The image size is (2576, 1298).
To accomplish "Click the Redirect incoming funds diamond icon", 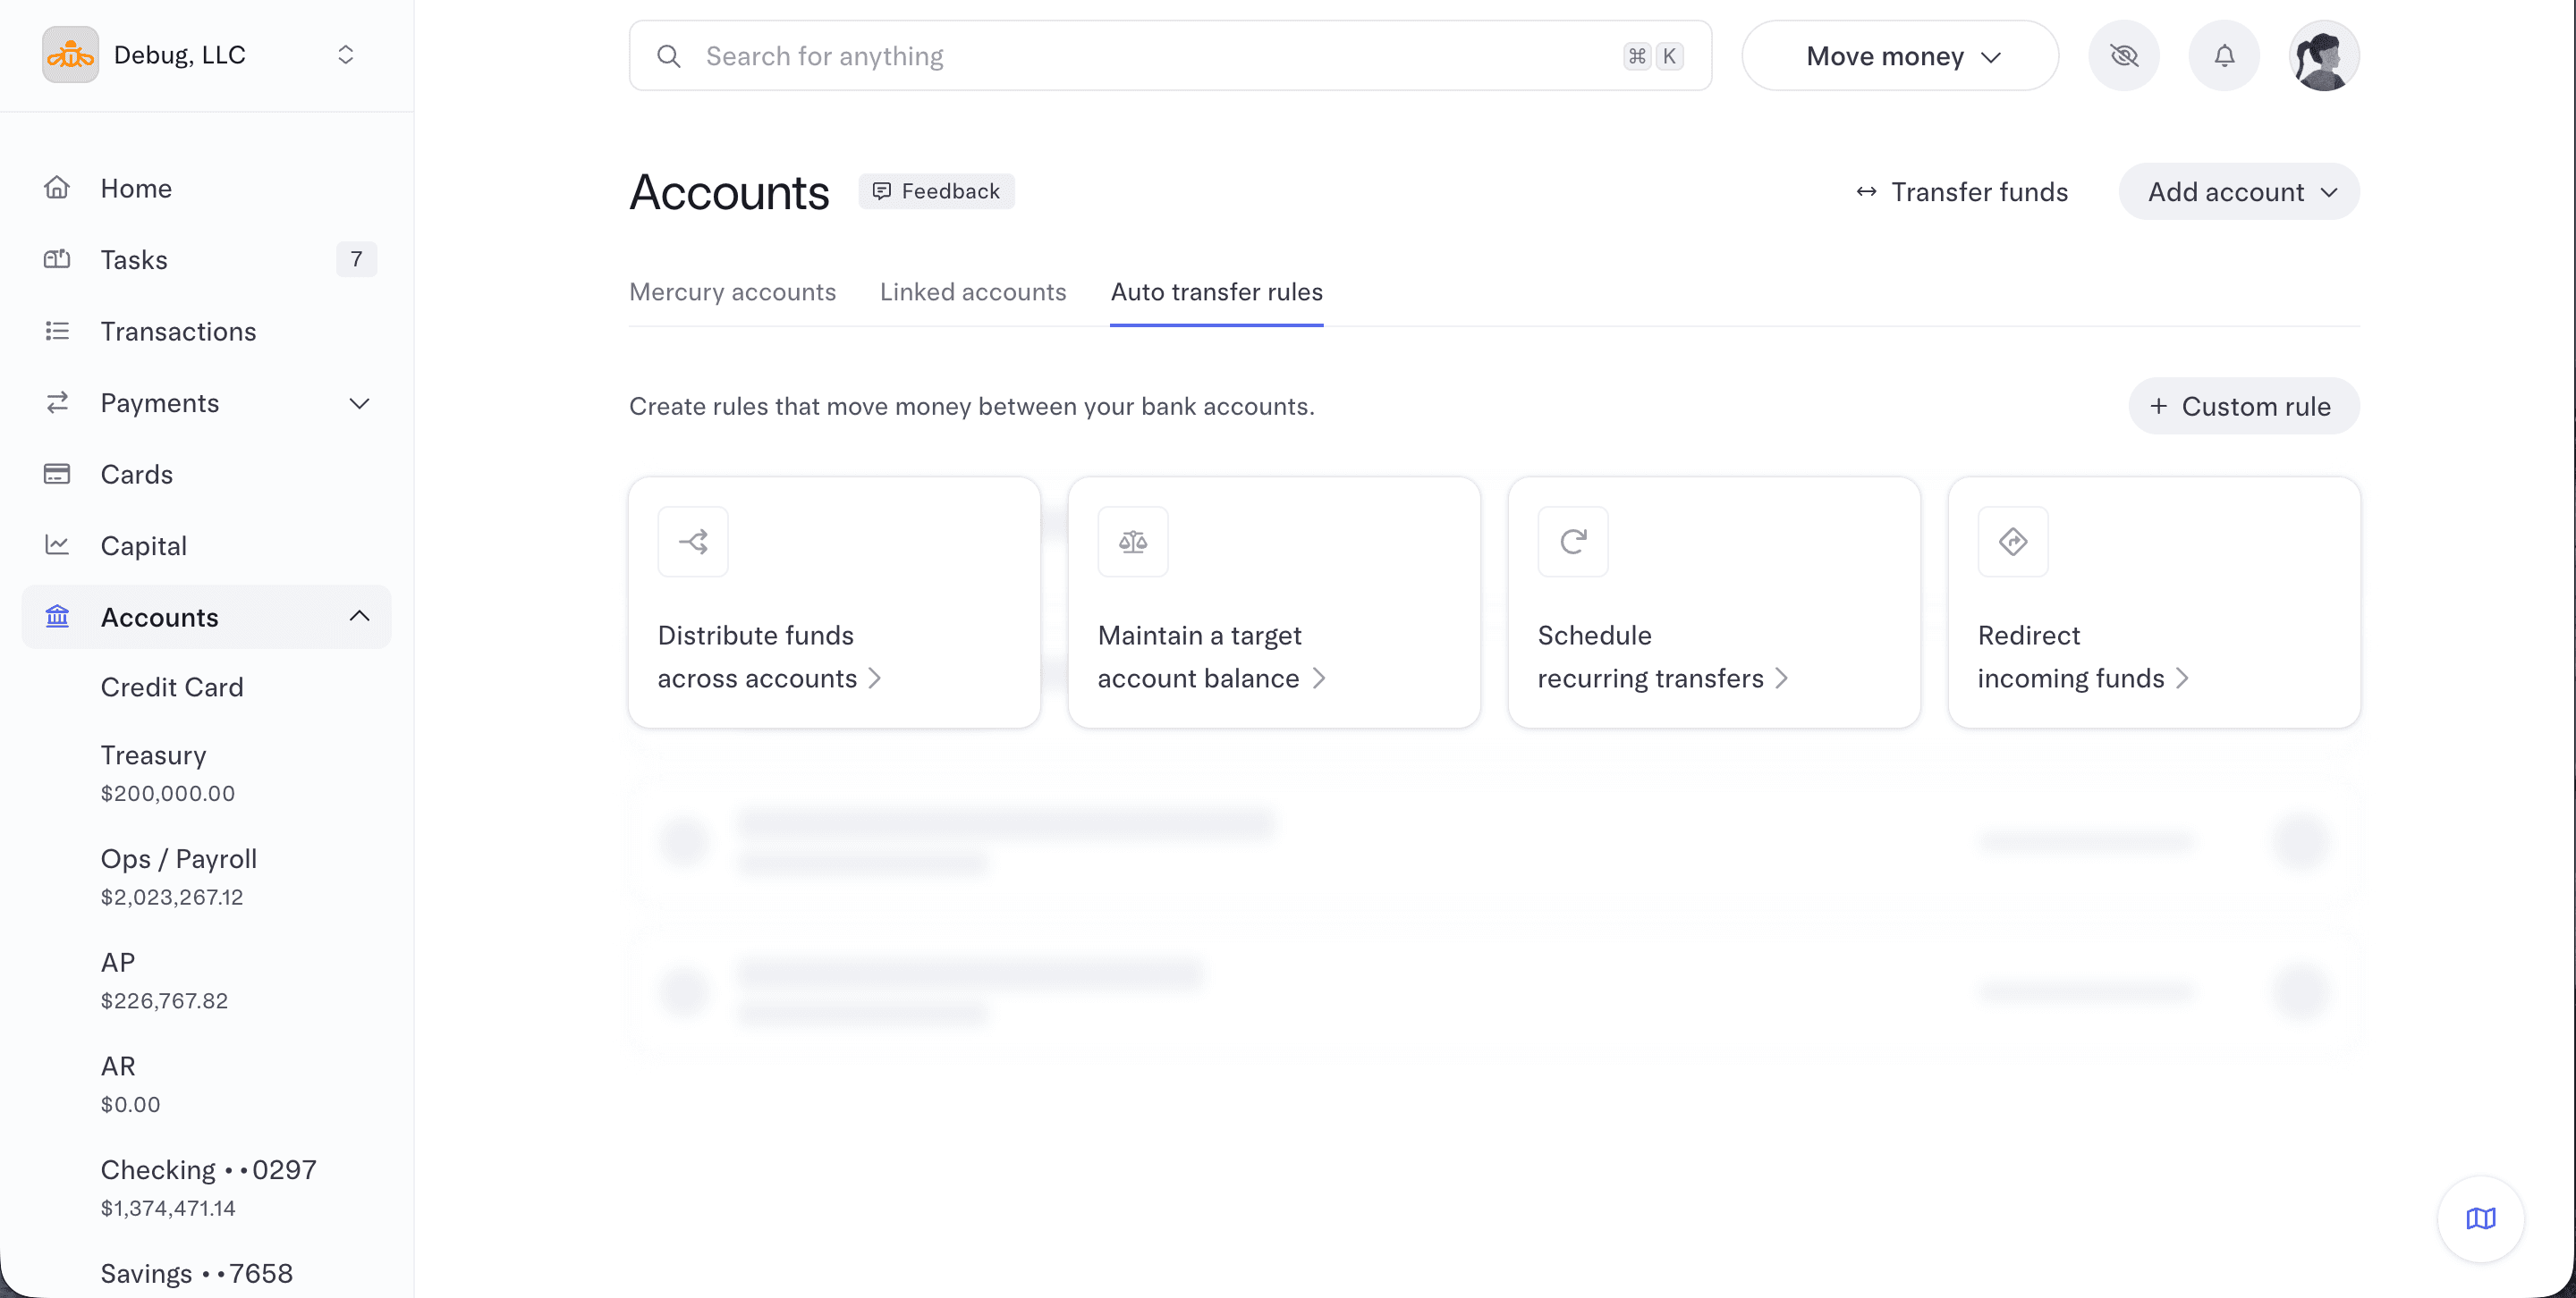I will [2012, 542].
